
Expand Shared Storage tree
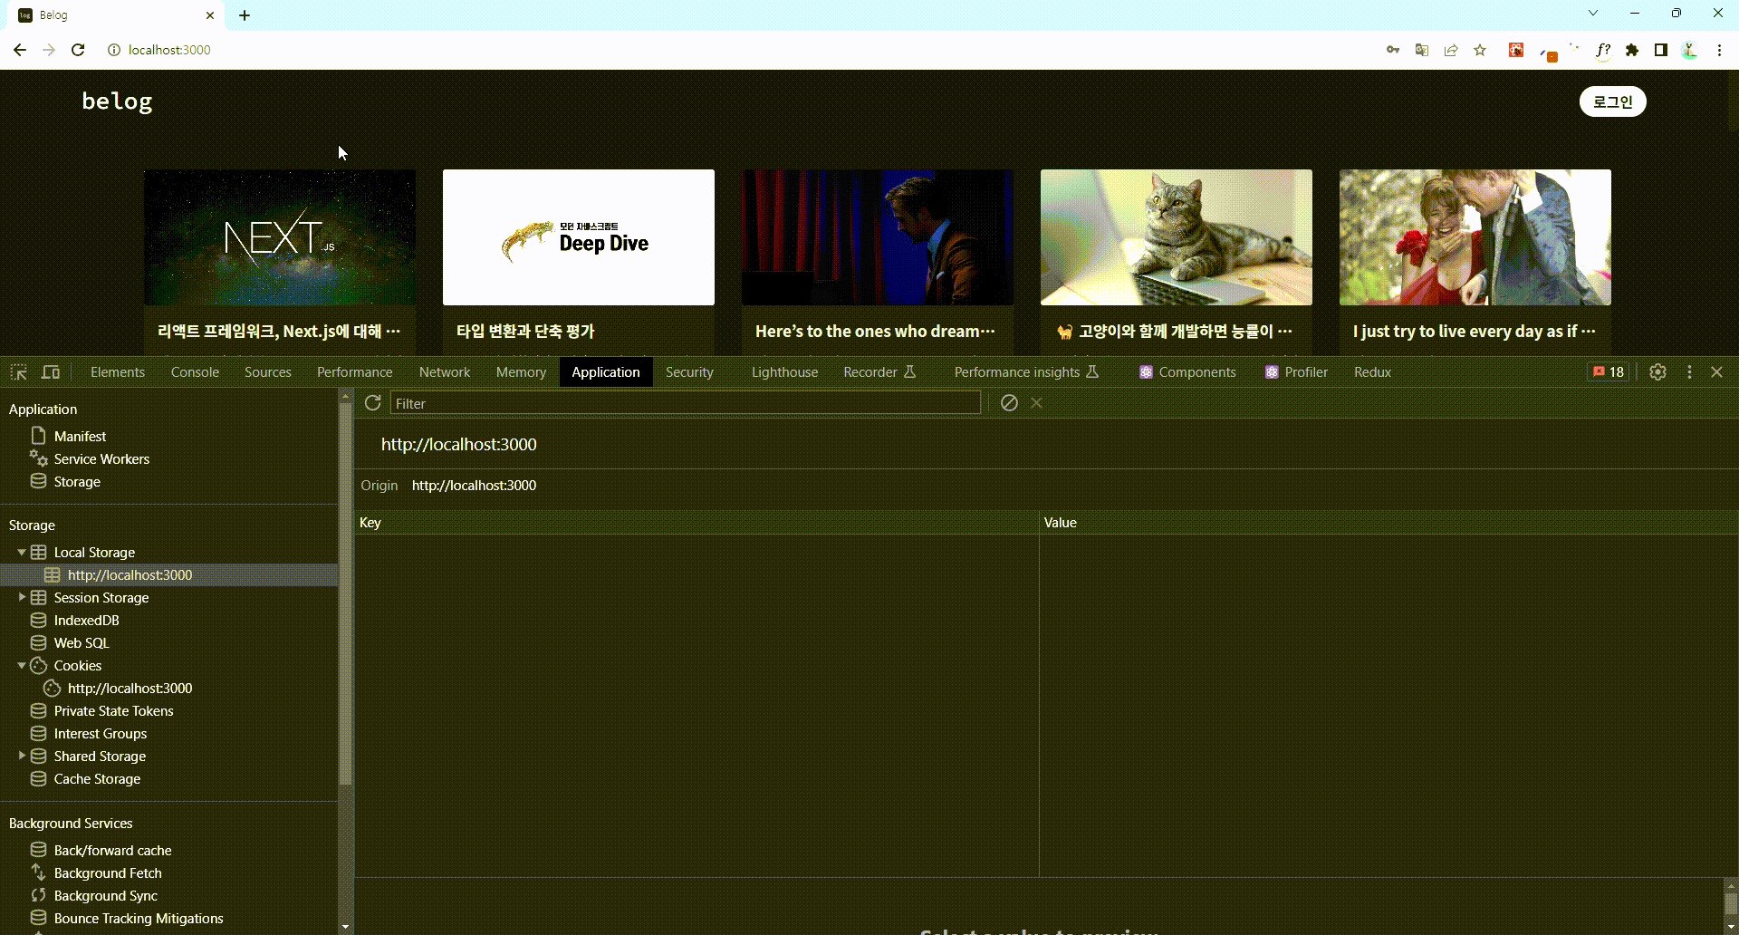coord(21,756)
